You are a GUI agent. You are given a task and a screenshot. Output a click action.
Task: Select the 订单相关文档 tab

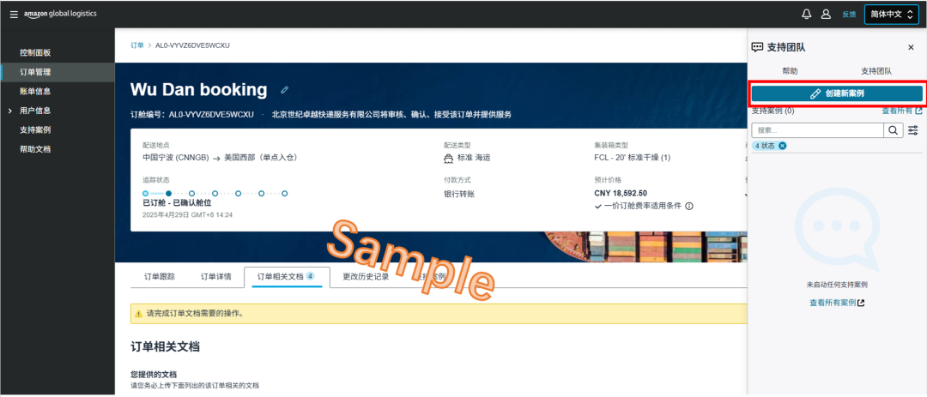(x=286, y=276)
